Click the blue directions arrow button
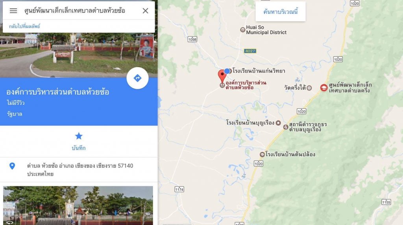 point(137,78)
